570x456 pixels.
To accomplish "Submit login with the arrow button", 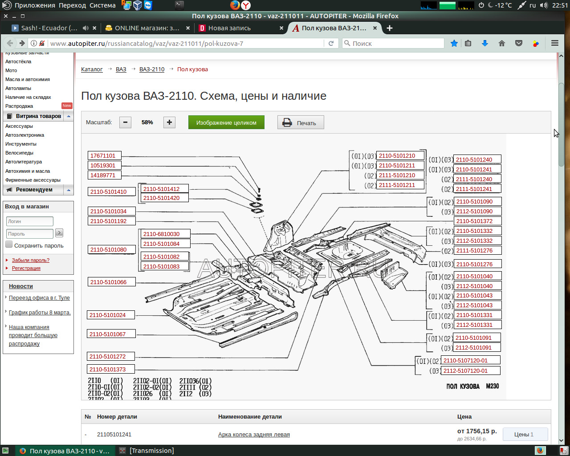I will [59, 233].
